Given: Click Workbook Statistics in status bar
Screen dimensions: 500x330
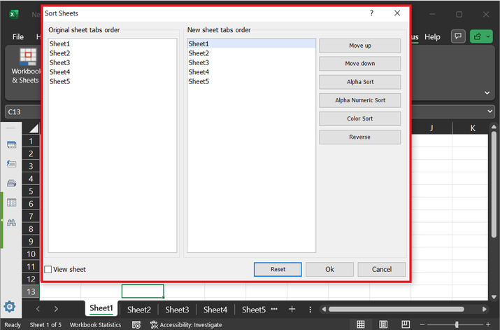Looking at the screenshot, I should point(95,324).
